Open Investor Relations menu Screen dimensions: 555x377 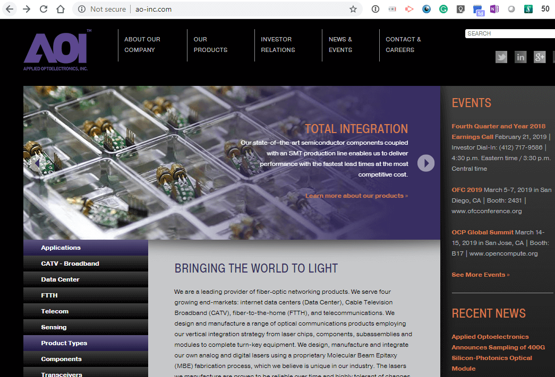point(278,45)
